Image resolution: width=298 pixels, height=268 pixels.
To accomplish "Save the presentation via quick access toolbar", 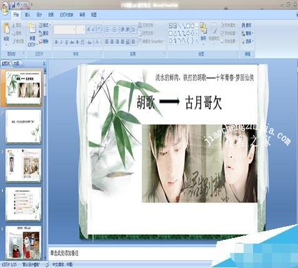I will [x=14, y=6].
